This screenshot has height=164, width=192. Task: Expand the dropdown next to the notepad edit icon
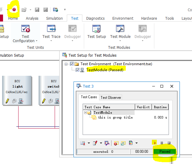pos(101,143)
